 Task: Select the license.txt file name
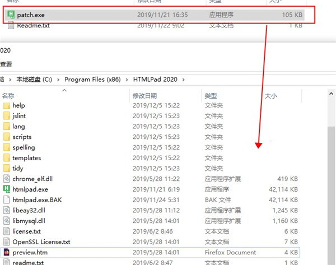click(26, 231)
